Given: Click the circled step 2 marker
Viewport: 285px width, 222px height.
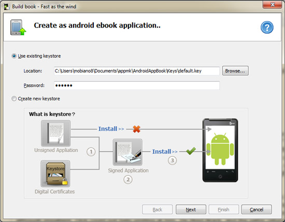Looking at the screenshot, I should [128, 180].
